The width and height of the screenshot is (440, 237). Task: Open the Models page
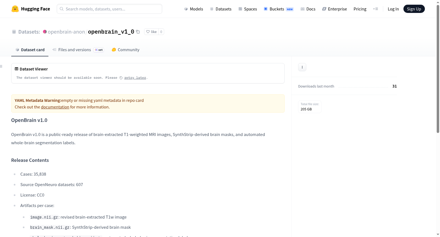[x=194, y=9]
